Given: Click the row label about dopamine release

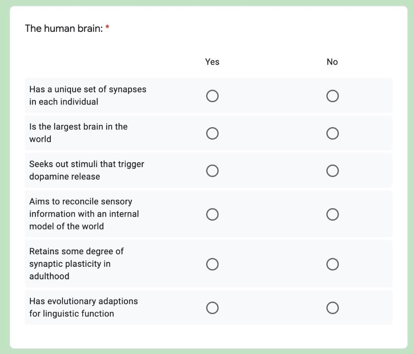Looking at the screenshot, I should 87,170.
